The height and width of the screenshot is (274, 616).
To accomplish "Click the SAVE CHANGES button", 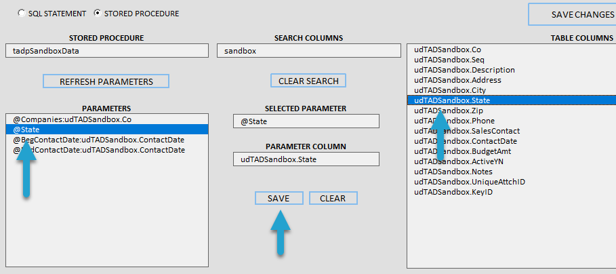I will [573, 14].
